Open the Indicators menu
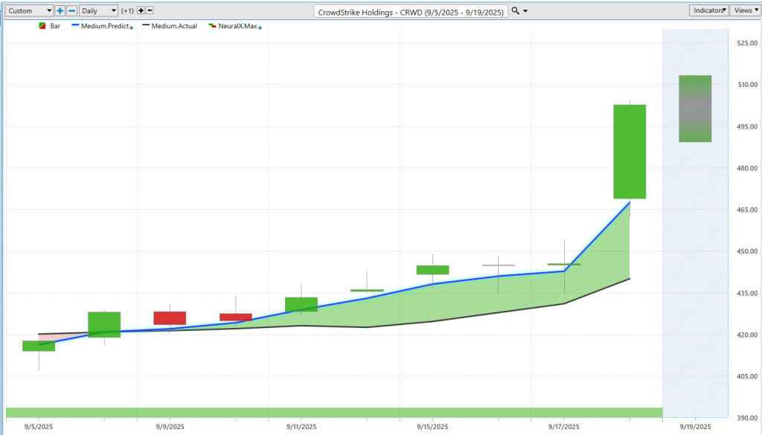The width and height of the screenshot is (762, 435). click(709, 10)
